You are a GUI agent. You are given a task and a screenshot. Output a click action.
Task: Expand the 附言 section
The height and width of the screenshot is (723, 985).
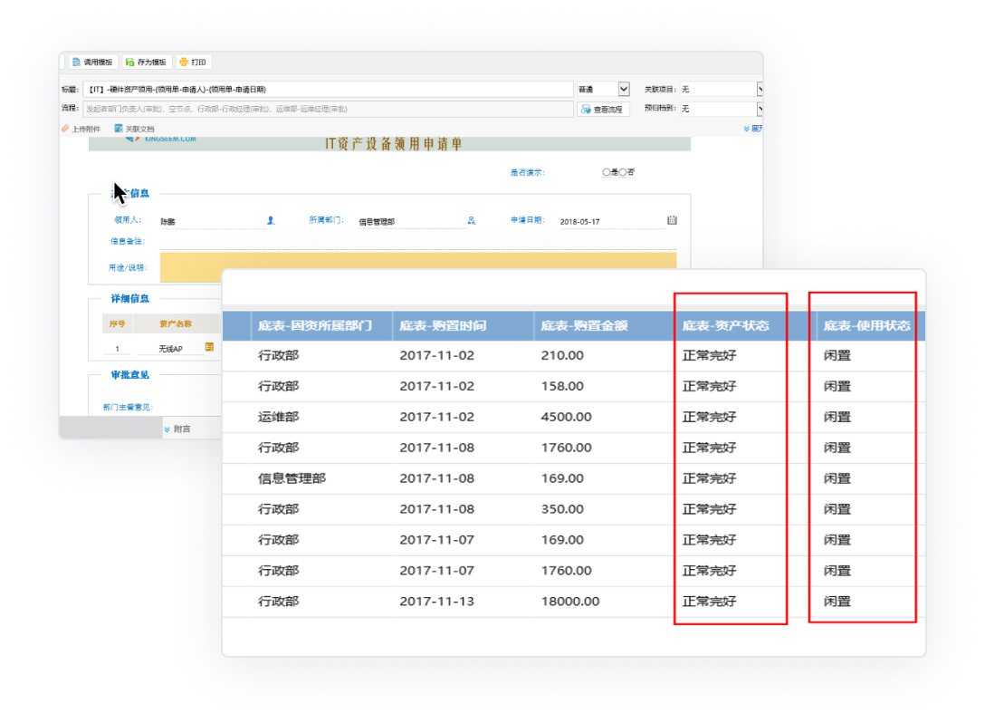pos(177,429)
